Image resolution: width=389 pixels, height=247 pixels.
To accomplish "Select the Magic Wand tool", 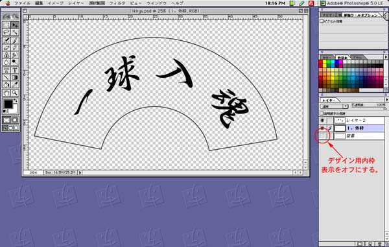I will coord(15,32).
